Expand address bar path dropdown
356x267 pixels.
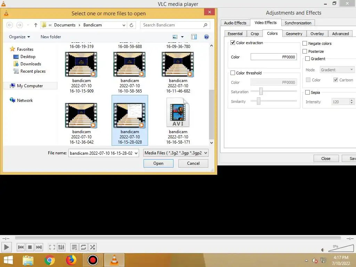click(124, 25)
